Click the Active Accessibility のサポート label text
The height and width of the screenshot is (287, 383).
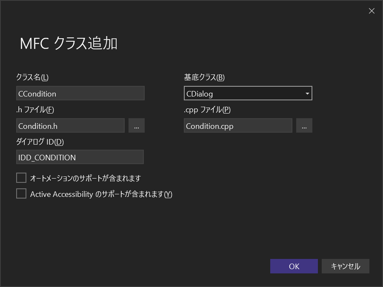pyautogui.click(x=101, y=194)
